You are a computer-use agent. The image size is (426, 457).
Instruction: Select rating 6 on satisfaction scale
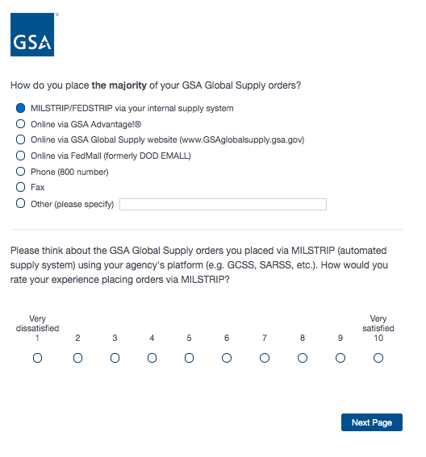click(227, 358)
